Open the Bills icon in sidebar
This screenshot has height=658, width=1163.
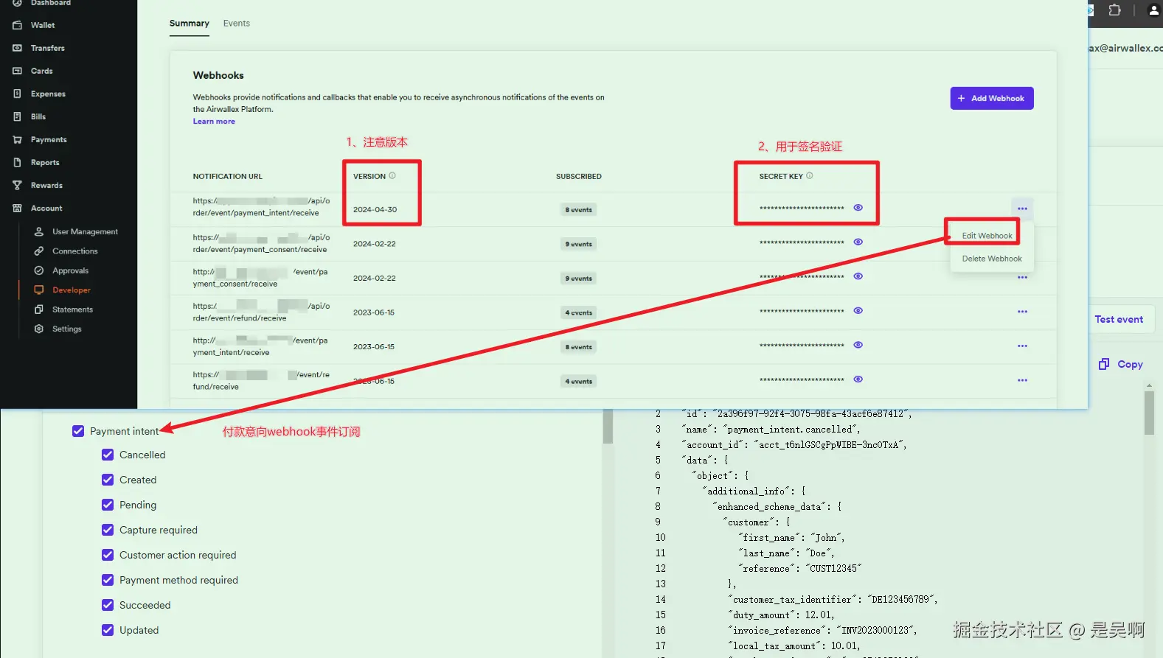[x=17, y=116]
